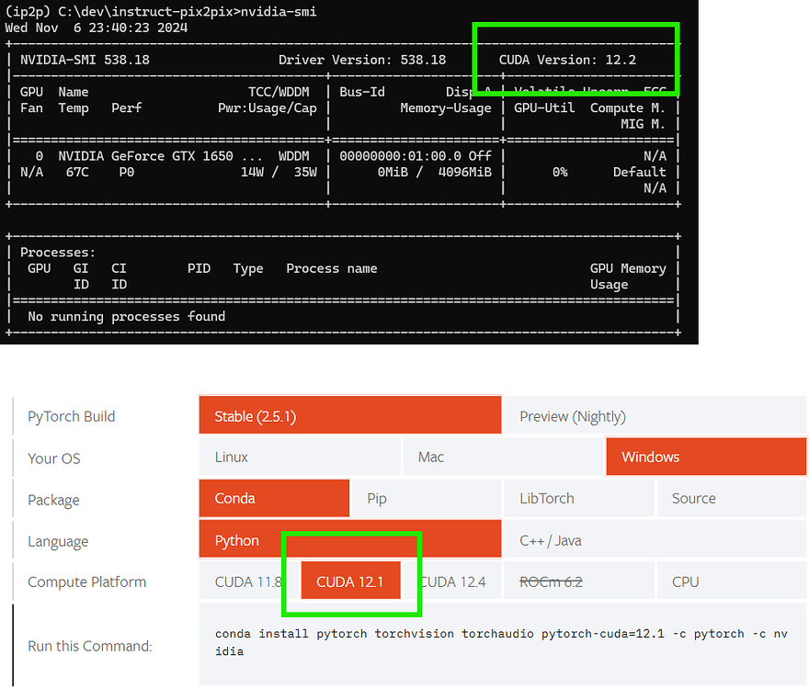Click the 'Package' row label

click(53, 500)
